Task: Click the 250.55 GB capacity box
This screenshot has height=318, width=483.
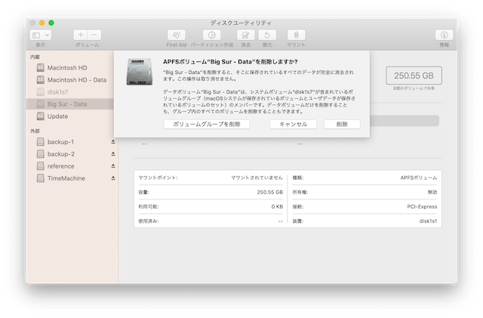Action: click(x=414, y=76)
